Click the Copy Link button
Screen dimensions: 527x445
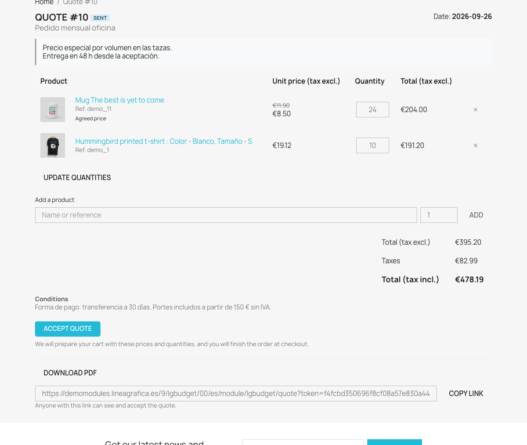[x=466, y=394]
